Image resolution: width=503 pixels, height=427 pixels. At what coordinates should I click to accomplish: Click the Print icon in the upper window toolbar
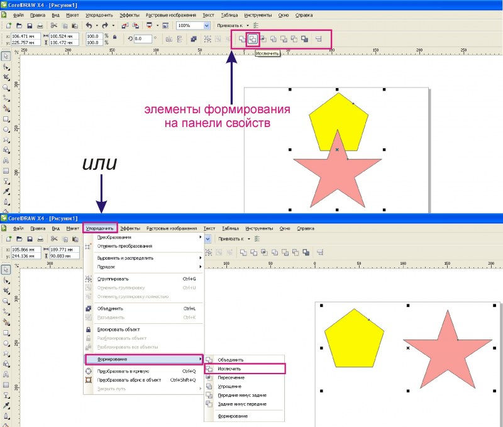40,26
